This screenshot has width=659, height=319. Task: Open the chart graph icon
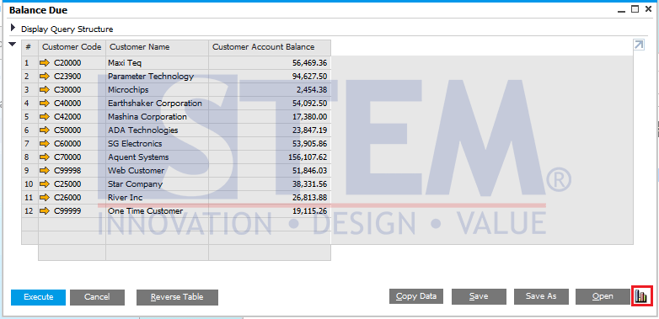coord(641,296)
